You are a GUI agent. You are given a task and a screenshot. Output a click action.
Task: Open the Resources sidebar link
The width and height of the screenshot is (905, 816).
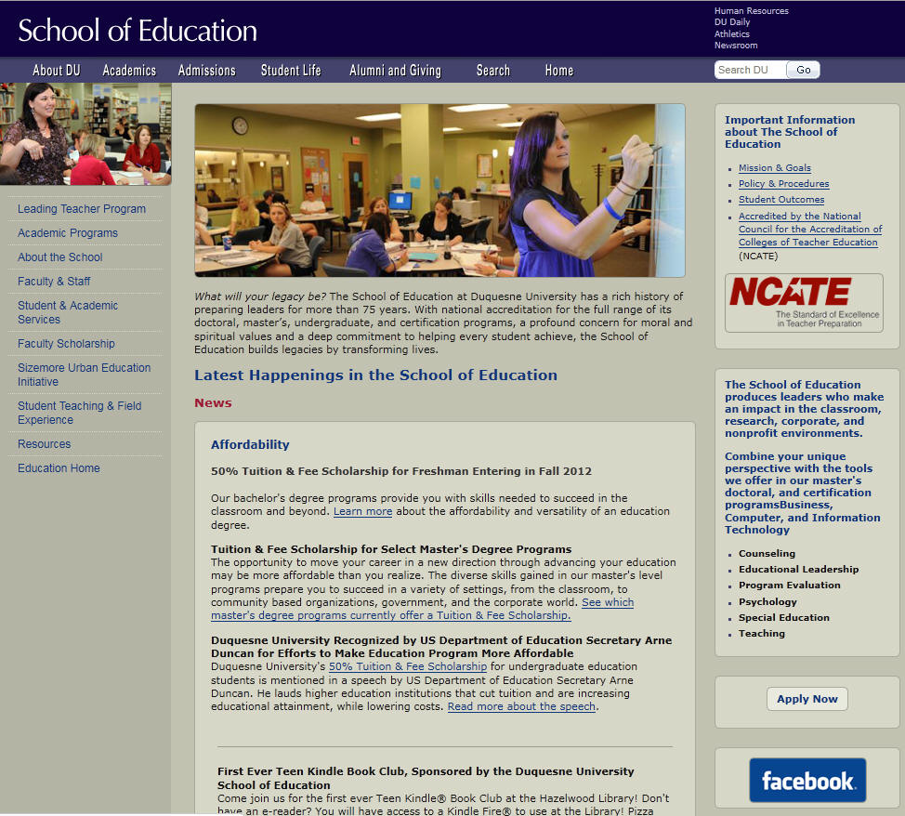(44, 444)
